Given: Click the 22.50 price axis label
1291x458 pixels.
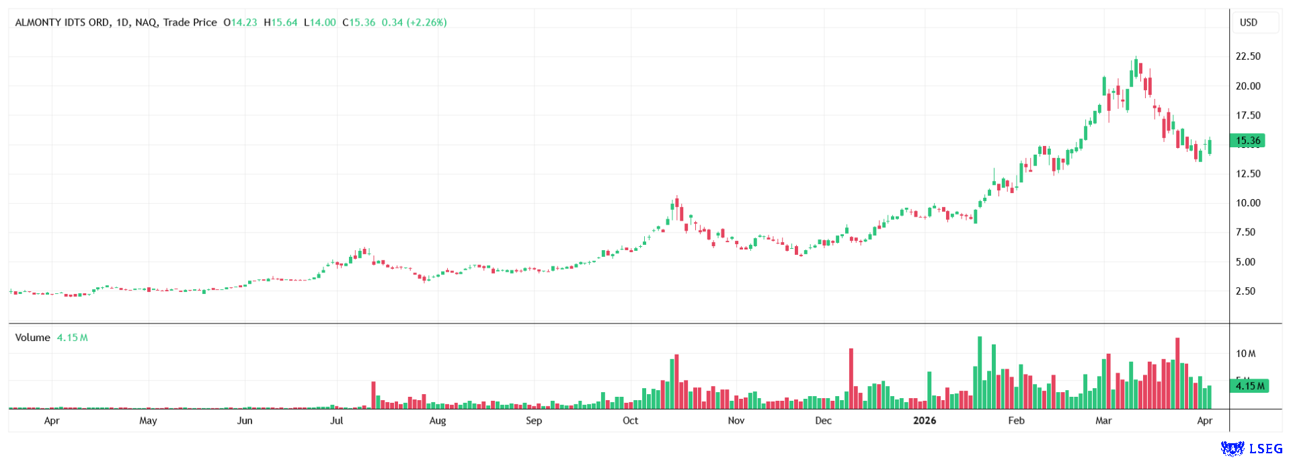Looking at the screenshot, I should coord(1248,56).
